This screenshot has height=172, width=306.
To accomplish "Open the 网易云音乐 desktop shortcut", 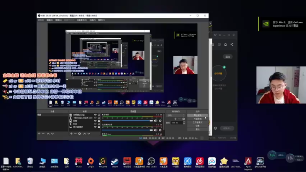I will [x=200, y=162].
